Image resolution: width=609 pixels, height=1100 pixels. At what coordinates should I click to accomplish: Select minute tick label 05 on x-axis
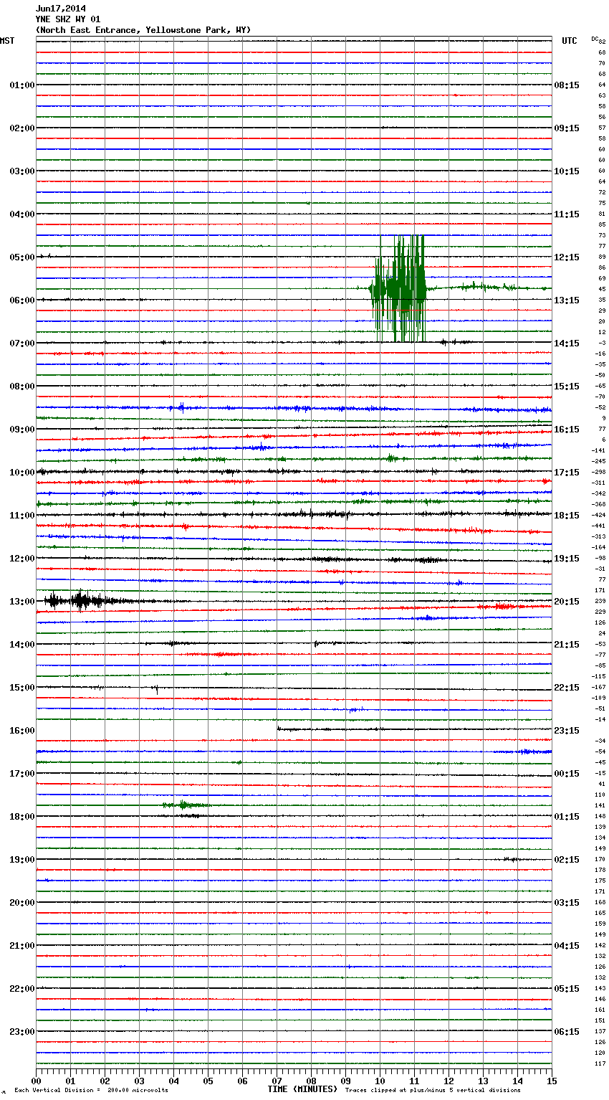[208, 1081]
